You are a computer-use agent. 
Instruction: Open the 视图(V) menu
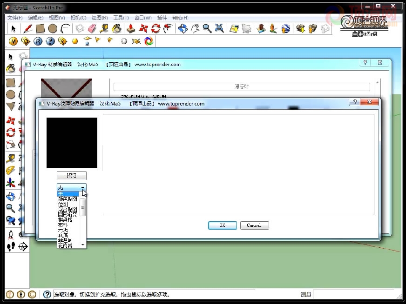tap(57, 18)
